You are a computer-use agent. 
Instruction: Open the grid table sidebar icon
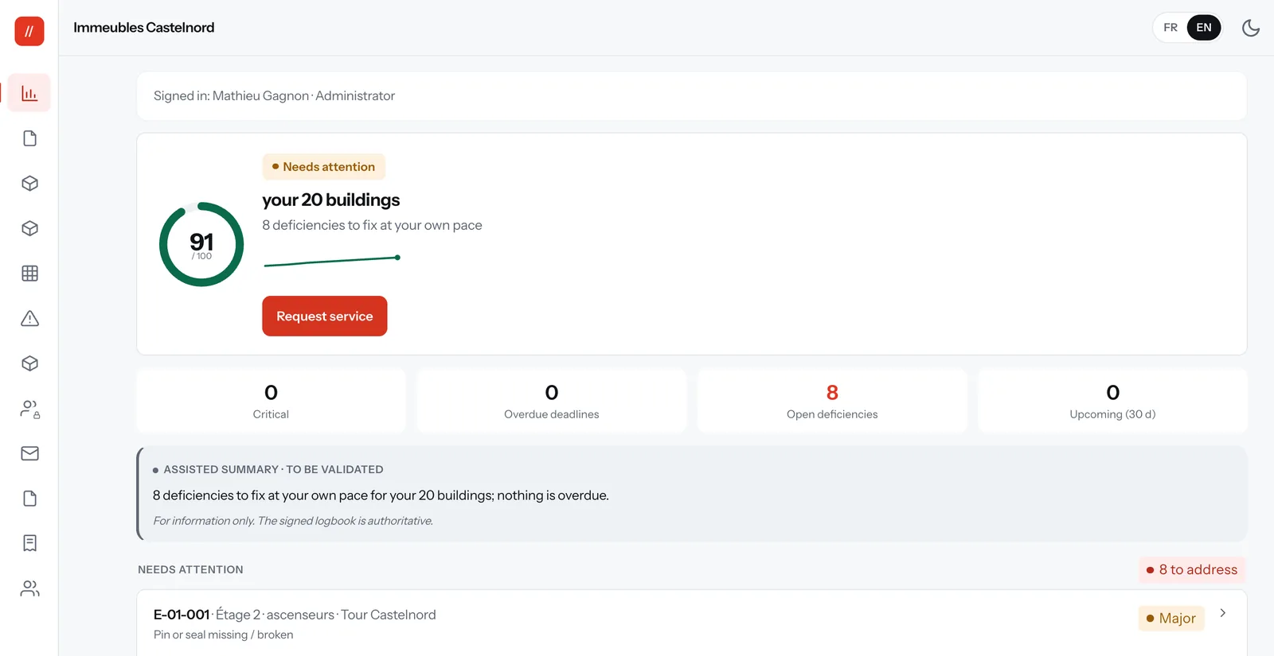(29, 274)
